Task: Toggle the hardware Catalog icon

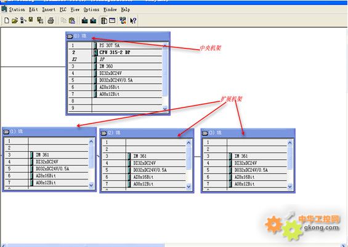Action: pos(104,21)
